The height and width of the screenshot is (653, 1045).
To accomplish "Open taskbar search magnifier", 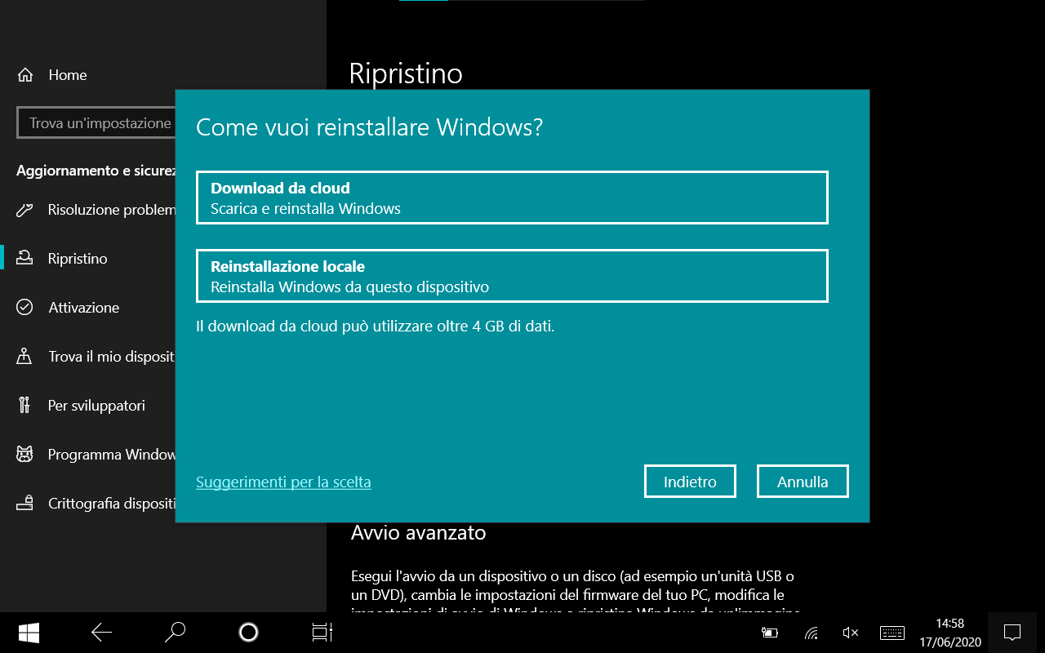I will pyautogui.click(x=175, y=633).
